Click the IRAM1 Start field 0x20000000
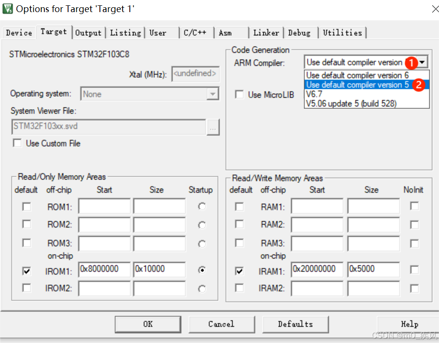 [x=317, y=269]
